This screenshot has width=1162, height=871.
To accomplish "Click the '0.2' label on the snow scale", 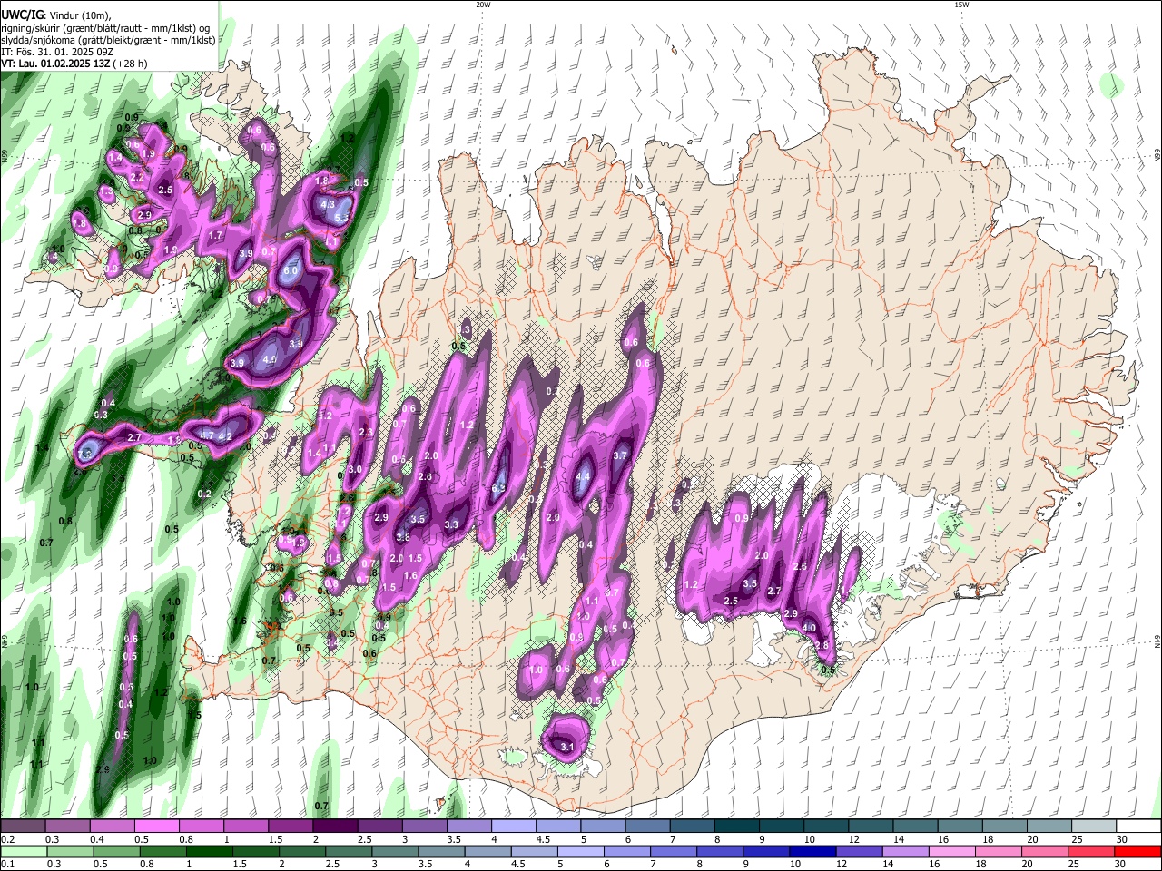I will (7, 839).
